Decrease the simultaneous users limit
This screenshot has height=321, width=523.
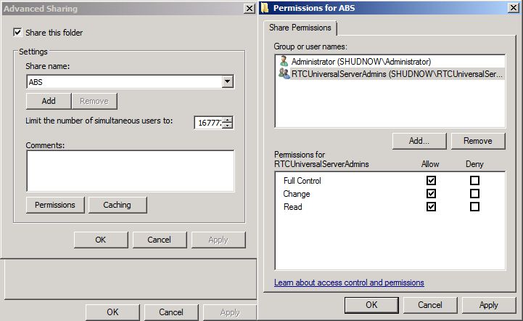point(228,126)
